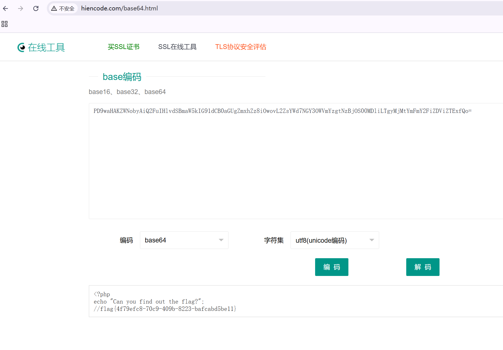Open the base64 encoding dropdown

(184, 240)
